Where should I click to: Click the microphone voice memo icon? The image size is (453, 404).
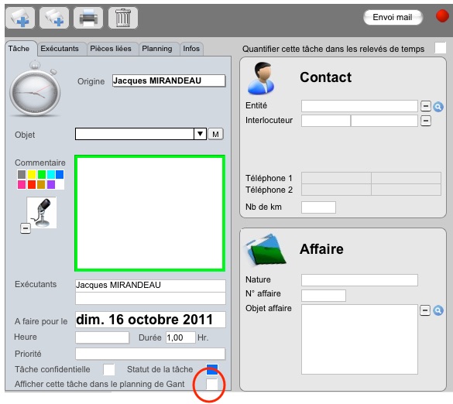42,213
